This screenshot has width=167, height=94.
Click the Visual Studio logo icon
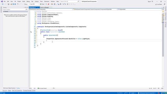pos(2,1)
